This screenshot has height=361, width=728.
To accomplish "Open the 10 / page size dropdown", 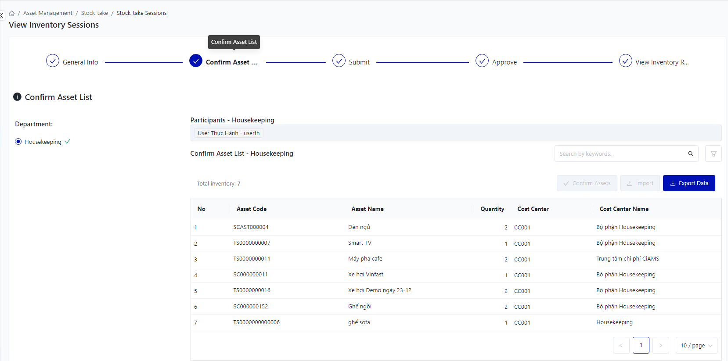I will [696, 345].
